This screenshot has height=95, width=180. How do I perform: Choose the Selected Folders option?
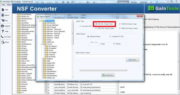(x=88, y=37)
